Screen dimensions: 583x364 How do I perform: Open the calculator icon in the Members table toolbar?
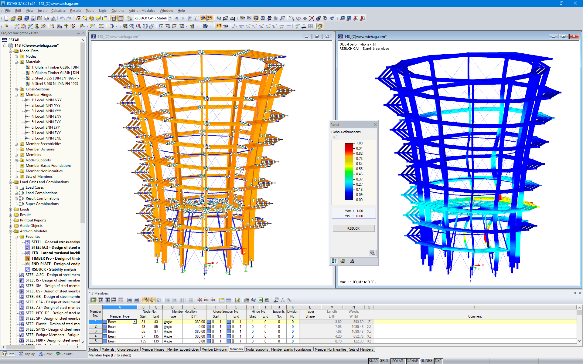[267, 300]
